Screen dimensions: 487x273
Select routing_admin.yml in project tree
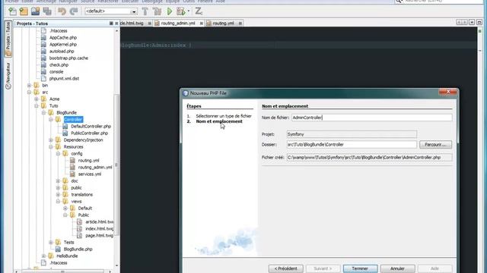(x=95, y=167)
